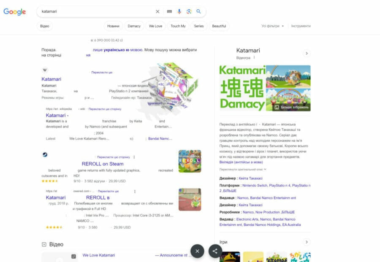The width and height of the screenshot is (380, 262).
Task: Clear the search query with X icon
Action: [157, 11]
